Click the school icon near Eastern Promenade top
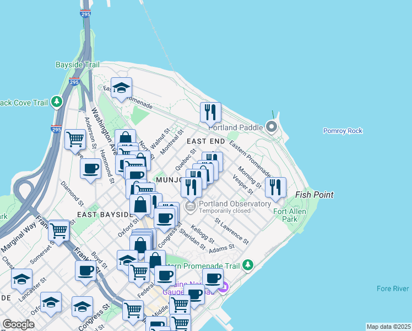Image resolution: width=412 pixels, height=331 pixels. [121, 88]
